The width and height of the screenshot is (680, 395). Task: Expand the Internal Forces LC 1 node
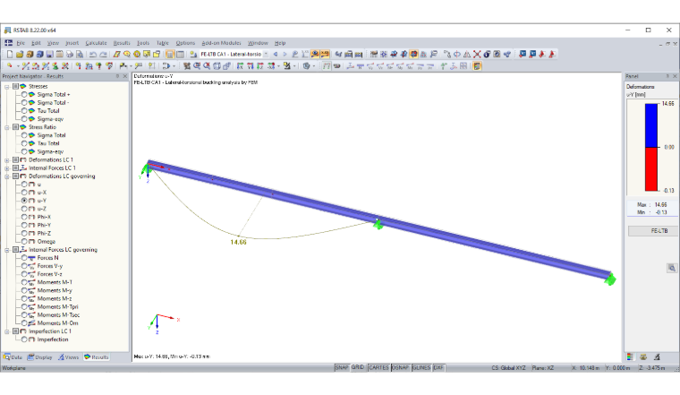pyautogui.click(x=7, y=168)
